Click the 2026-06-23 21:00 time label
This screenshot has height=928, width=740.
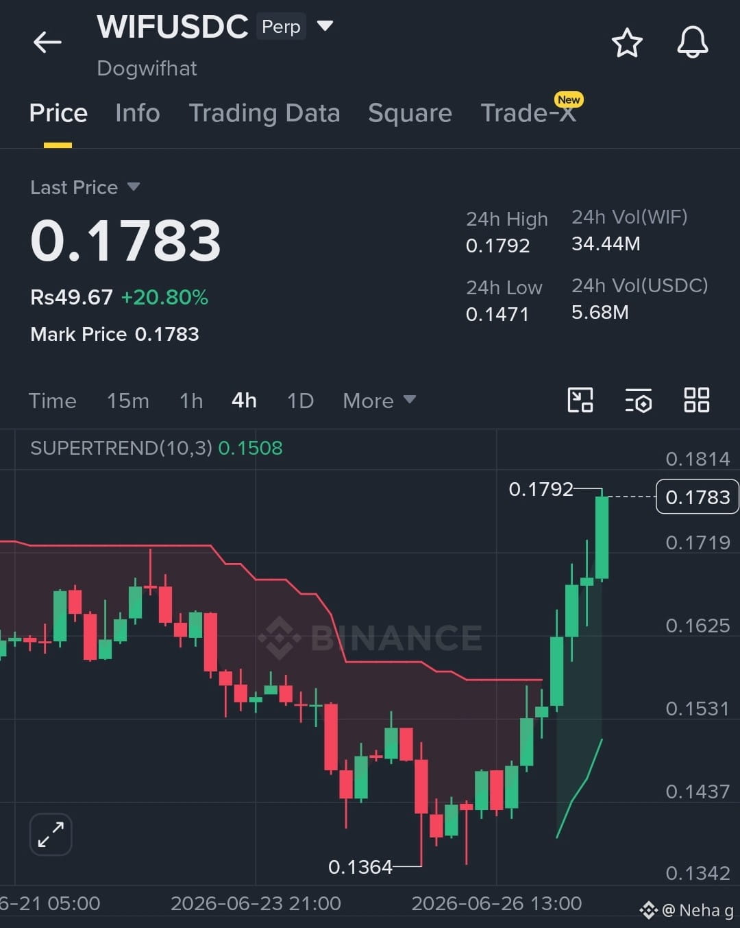click(x=256, y=903)
